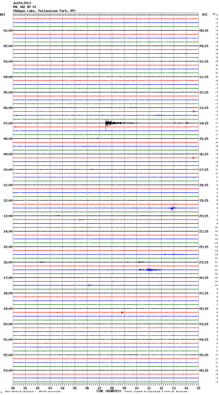Click the red event at the end of the 09:15 trace
Image resolution: width=219 pixels, height=395 pixels.
pos(193,158)
